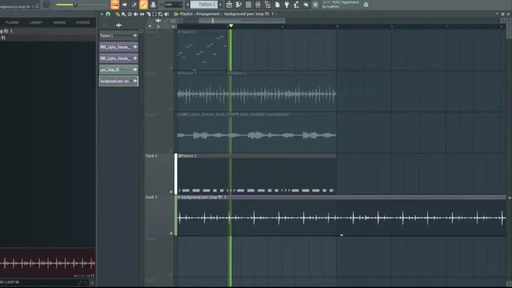Click the Playback speaker tool
The height and width of the screenshot is (288, 512).
click(x=166, y=14)
